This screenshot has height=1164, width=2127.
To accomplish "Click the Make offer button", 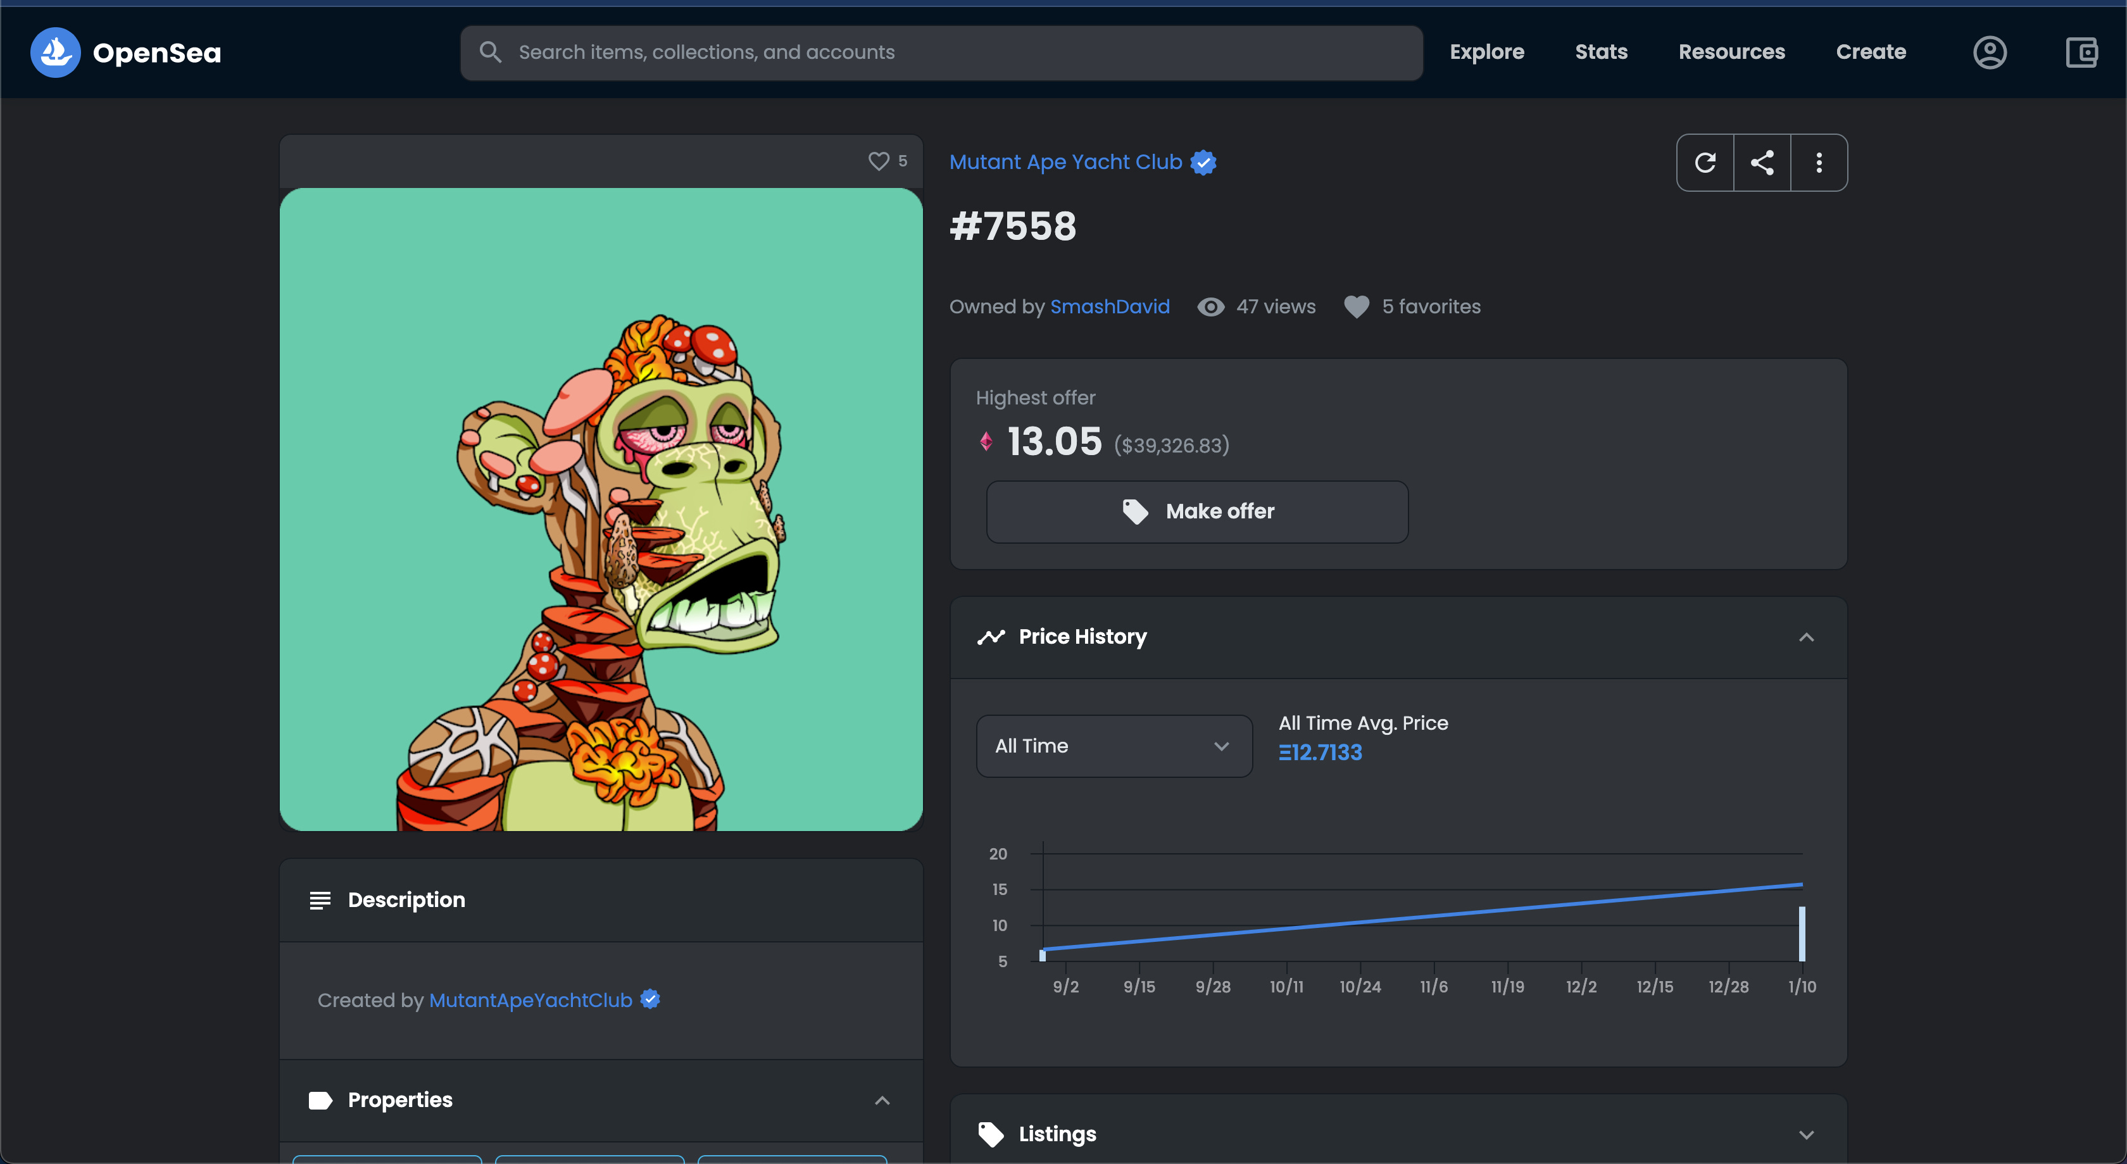I will click(x=1196, y=512).
